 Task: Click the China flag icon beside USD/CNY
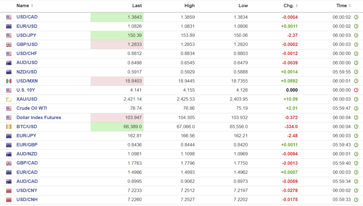9,190
